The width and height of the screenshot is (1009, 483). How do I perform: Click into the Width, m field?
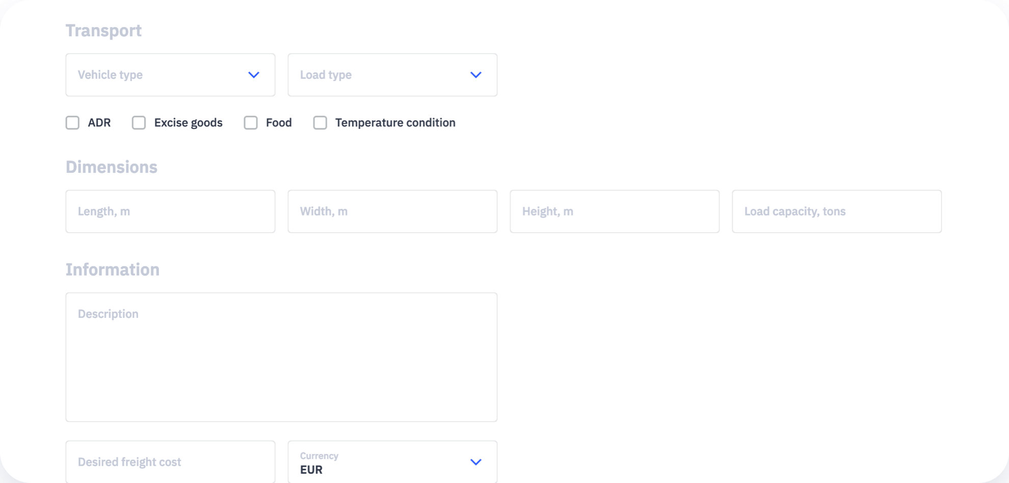[392, 211]
